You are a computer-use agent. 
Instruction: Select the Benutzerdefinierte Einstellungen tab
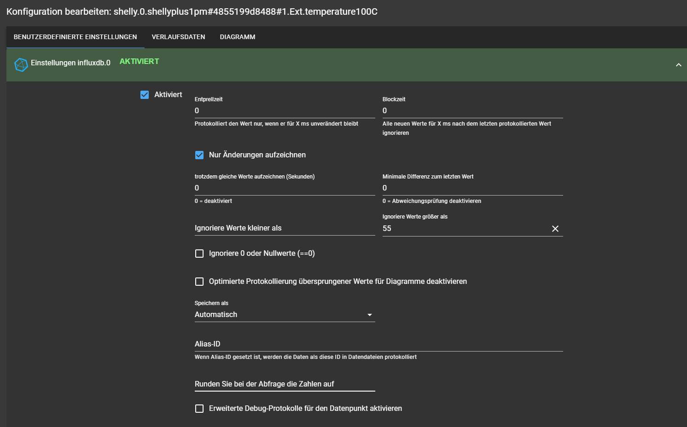tap(76, 37)
